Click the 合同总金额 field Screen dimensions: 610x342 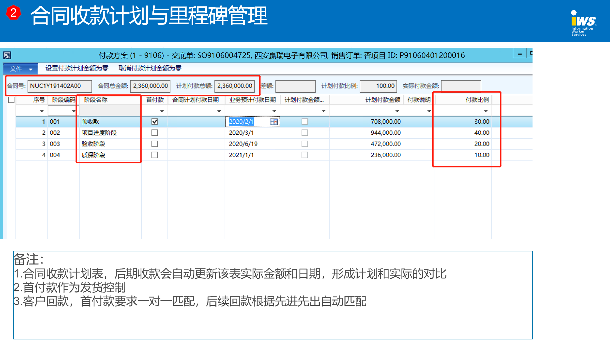pyautogui.click(x=150, y=86)
